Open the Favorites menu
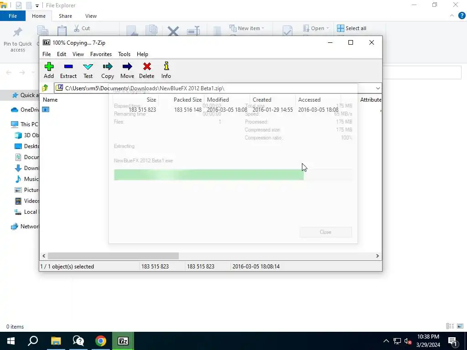The image size is (467, 350). tap(101, 54)
